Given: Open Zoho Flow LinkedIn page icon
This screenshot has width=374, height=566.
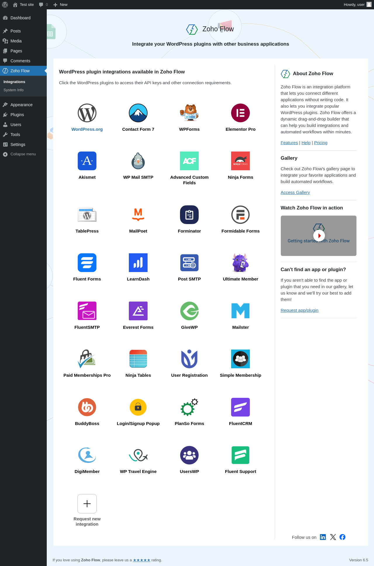Looking at the screenshot, I should pos(323,537).
